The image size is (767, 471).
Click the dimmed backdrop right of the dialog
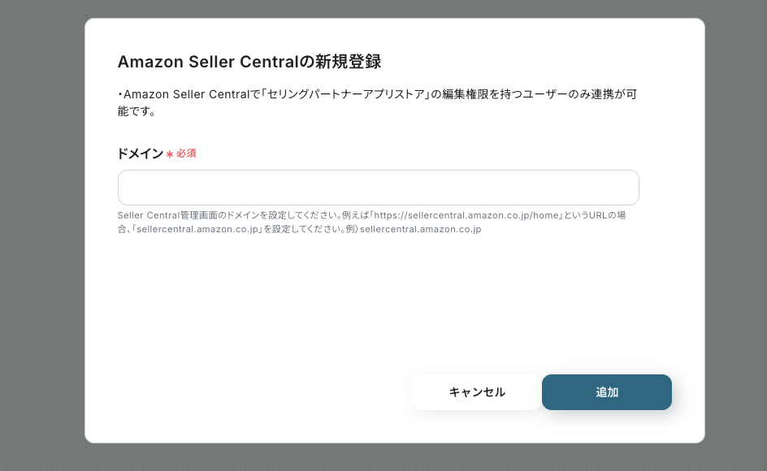click(735, 235)
